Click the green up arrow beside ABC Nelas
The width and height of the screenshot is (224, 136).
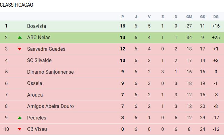click(x=20, y=38)
